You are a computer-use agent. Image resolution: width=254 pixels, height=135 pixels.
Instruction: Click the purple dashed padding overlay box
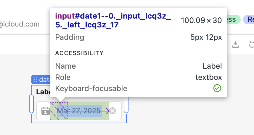pos(59,111)
